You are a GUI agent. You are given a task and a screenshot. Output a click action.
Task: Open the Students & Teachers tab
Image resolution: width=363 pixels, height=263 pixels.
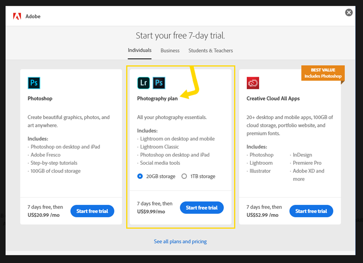click(x=211, y=51)
